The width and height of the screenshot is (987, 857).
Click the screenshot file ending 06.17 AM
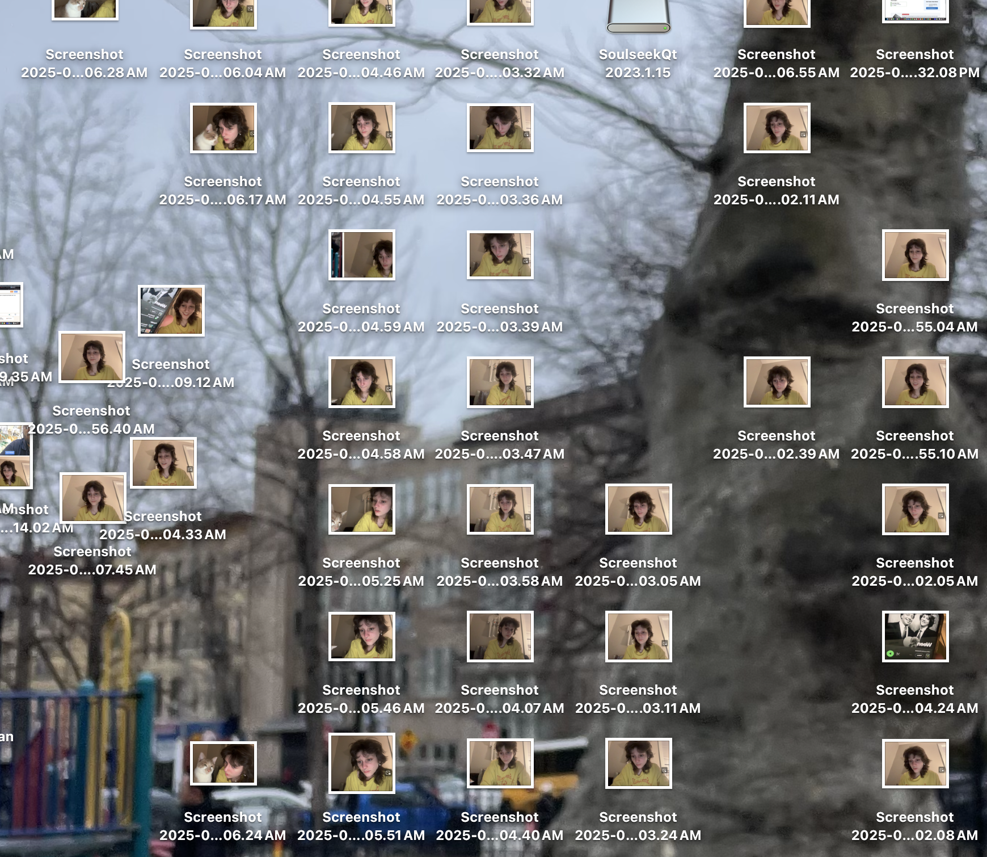(223, 128)
